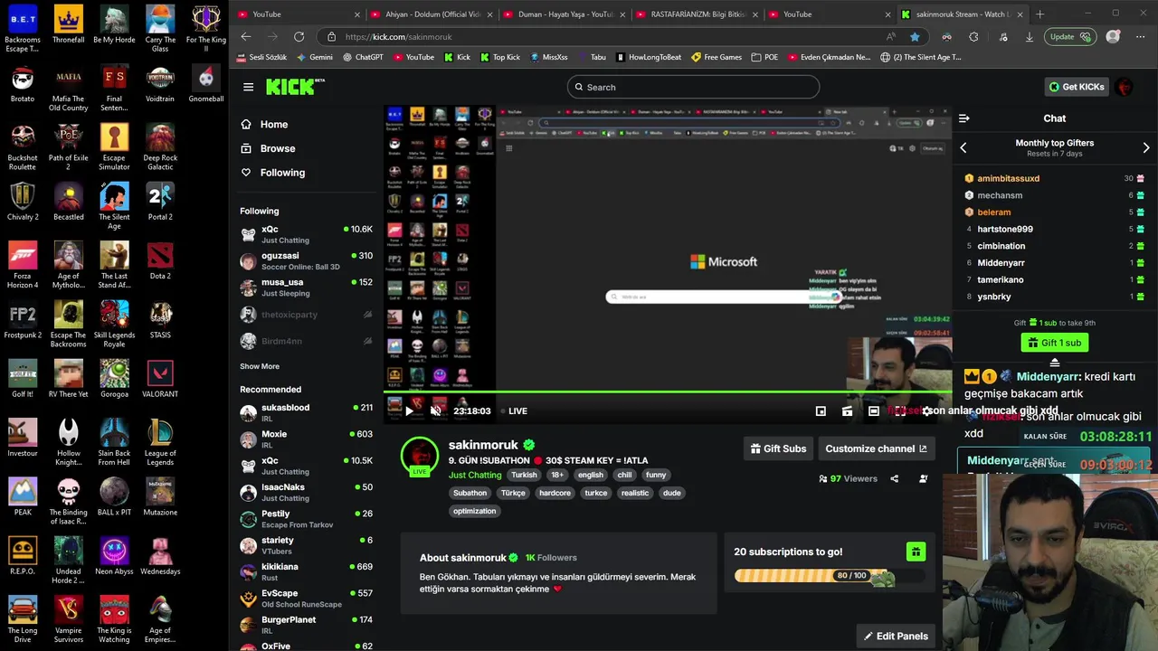Select the Gnomeball desktop icon
Screen dimensions: 1158x651
(x=206, y=84)
